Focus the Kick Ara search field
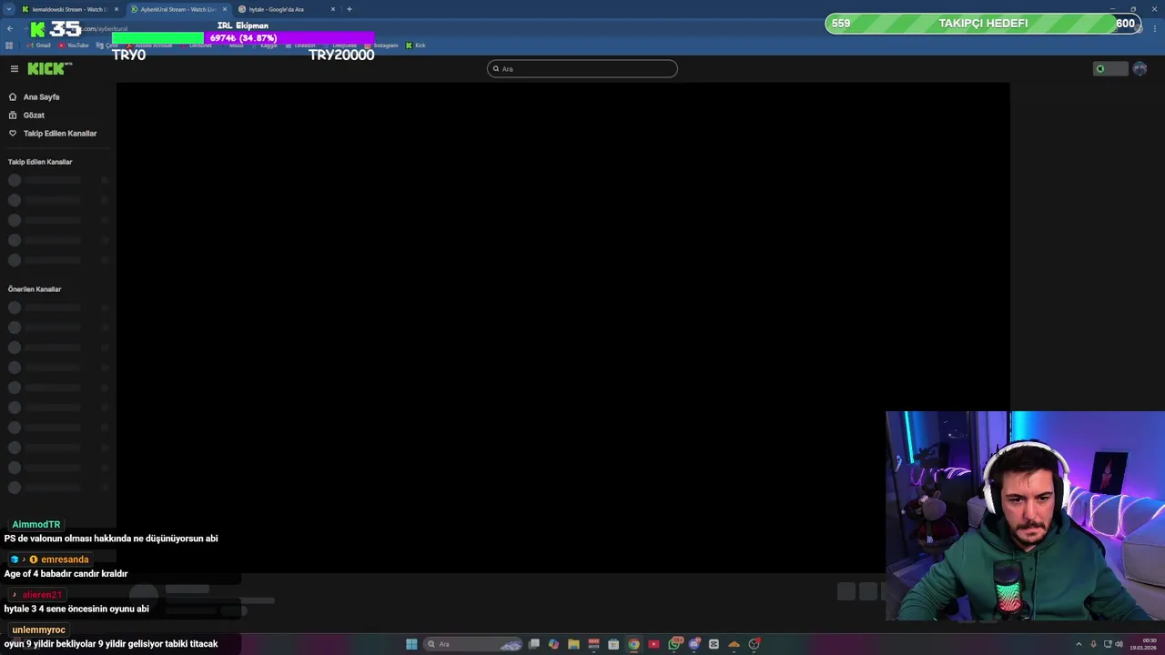The image size is (1165, 655). pyautogui.click(x=582, y=68)
